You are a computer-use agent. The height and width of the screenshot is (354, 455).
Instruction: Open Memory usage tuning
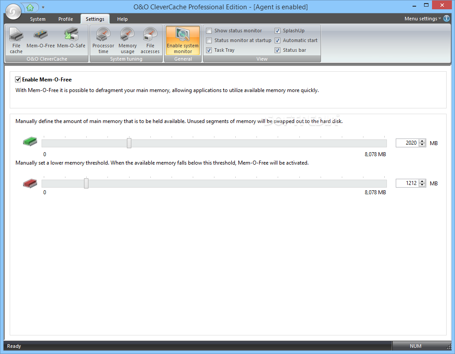point(127,40)
